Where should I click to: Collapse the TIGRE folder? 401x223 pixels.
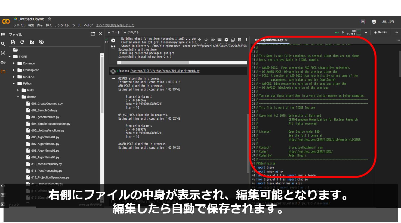tap(10, 56)
